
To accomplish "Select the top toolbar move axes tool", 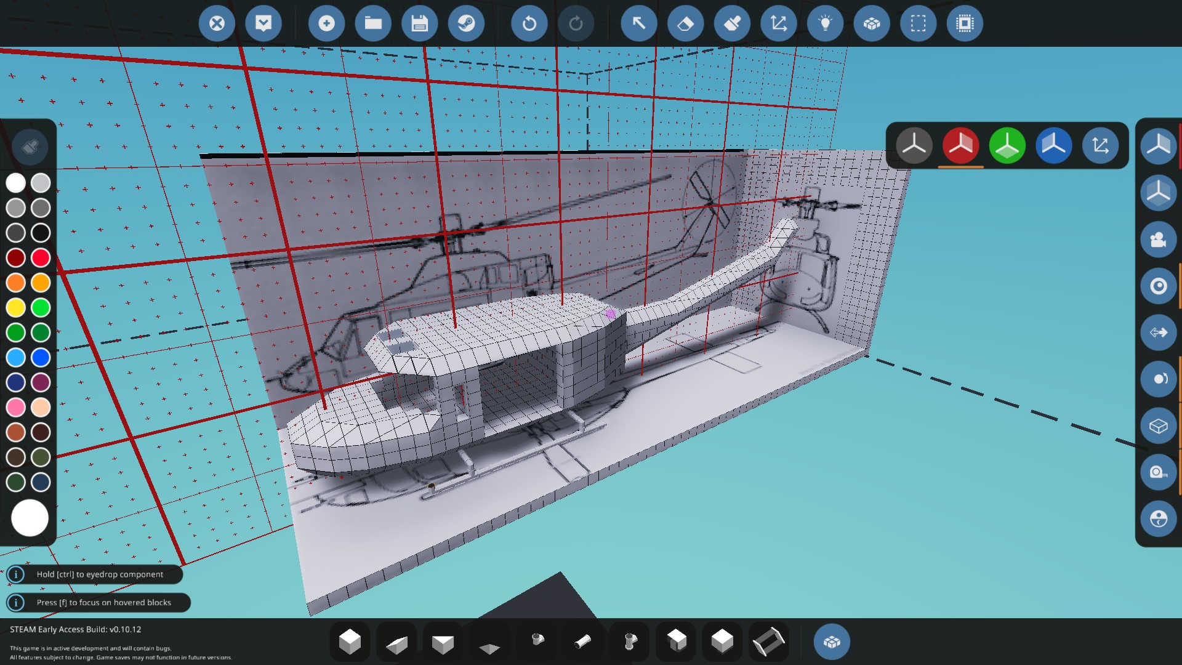I will 779,23.
